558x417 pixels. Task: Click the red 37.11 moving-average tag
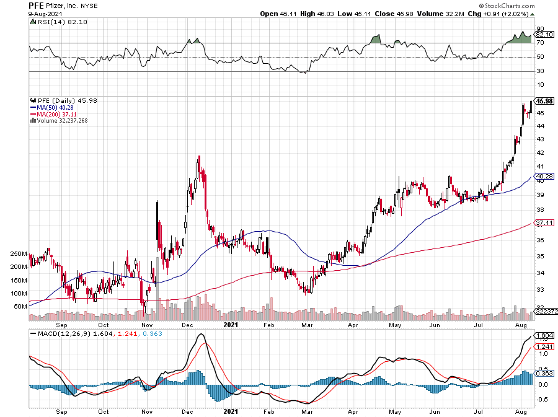pos(544,223)
